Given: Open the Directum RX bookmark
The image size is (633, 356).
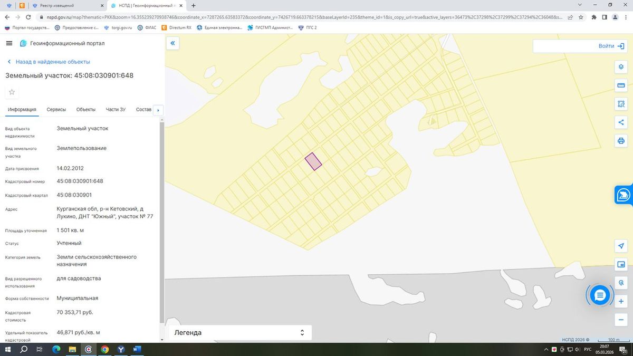Looking at the screenshot, I should coord(176,27).
